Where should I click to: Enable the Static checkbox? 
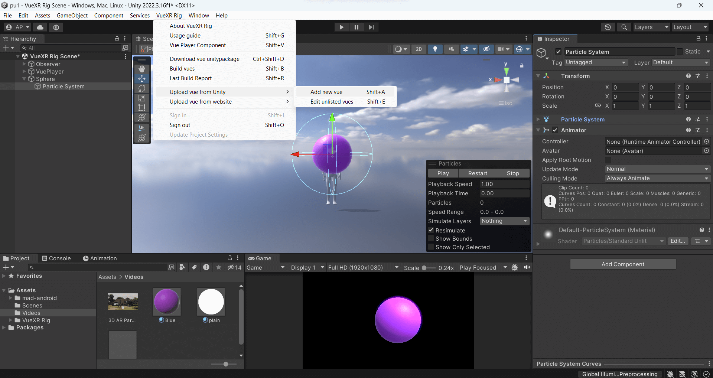[680, 52]
